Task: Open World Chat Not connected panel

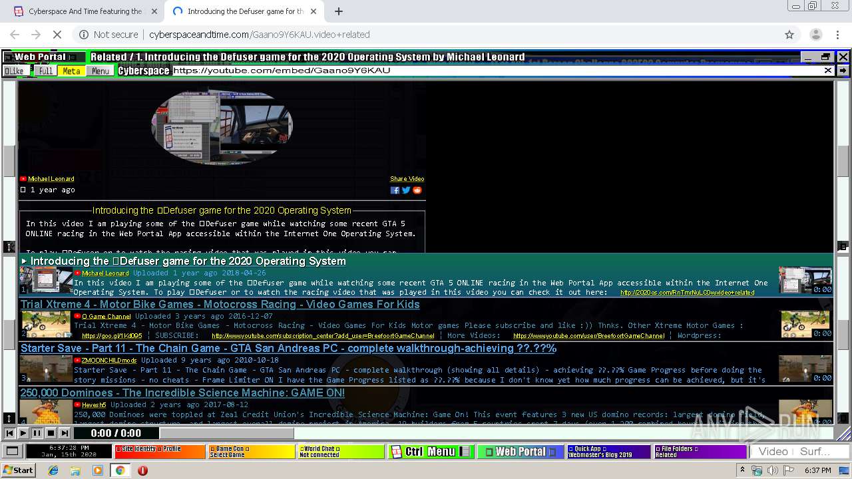Action: [x=341, y=452]
